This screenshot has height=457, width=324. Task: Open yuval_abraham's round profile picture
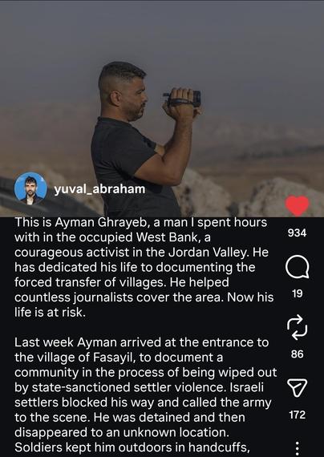(x=30, y=188)
